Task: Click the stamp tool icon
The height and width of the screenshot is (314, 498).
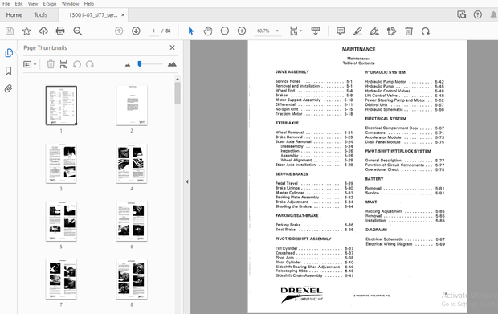Action: (392, 31)
